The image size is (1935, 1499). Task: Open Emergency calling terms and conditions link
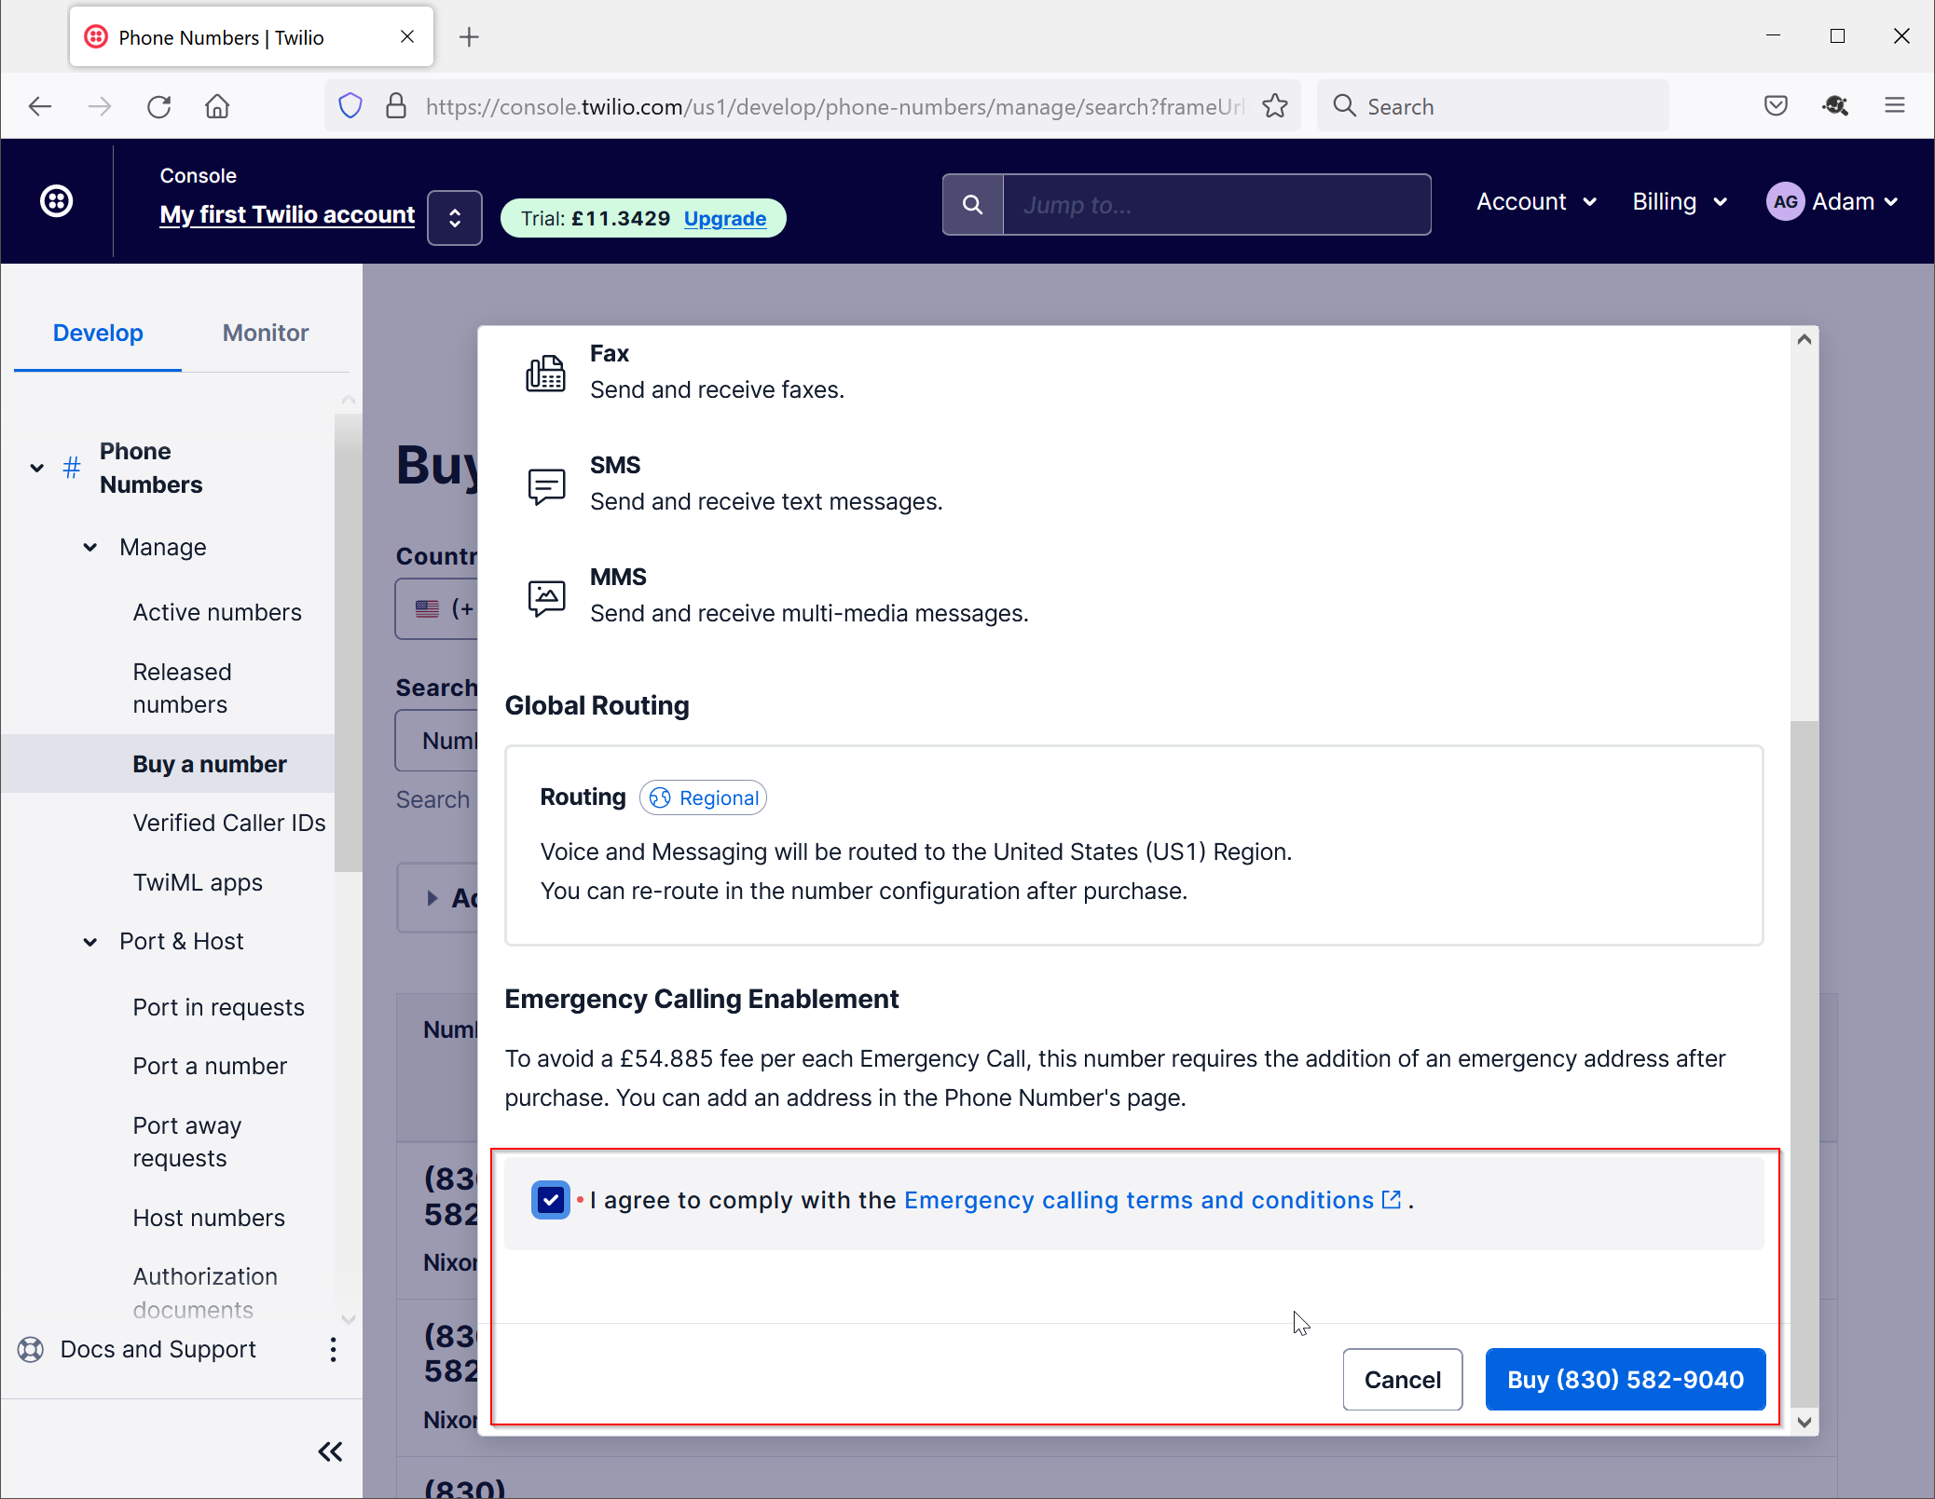coord(1139,1200)
